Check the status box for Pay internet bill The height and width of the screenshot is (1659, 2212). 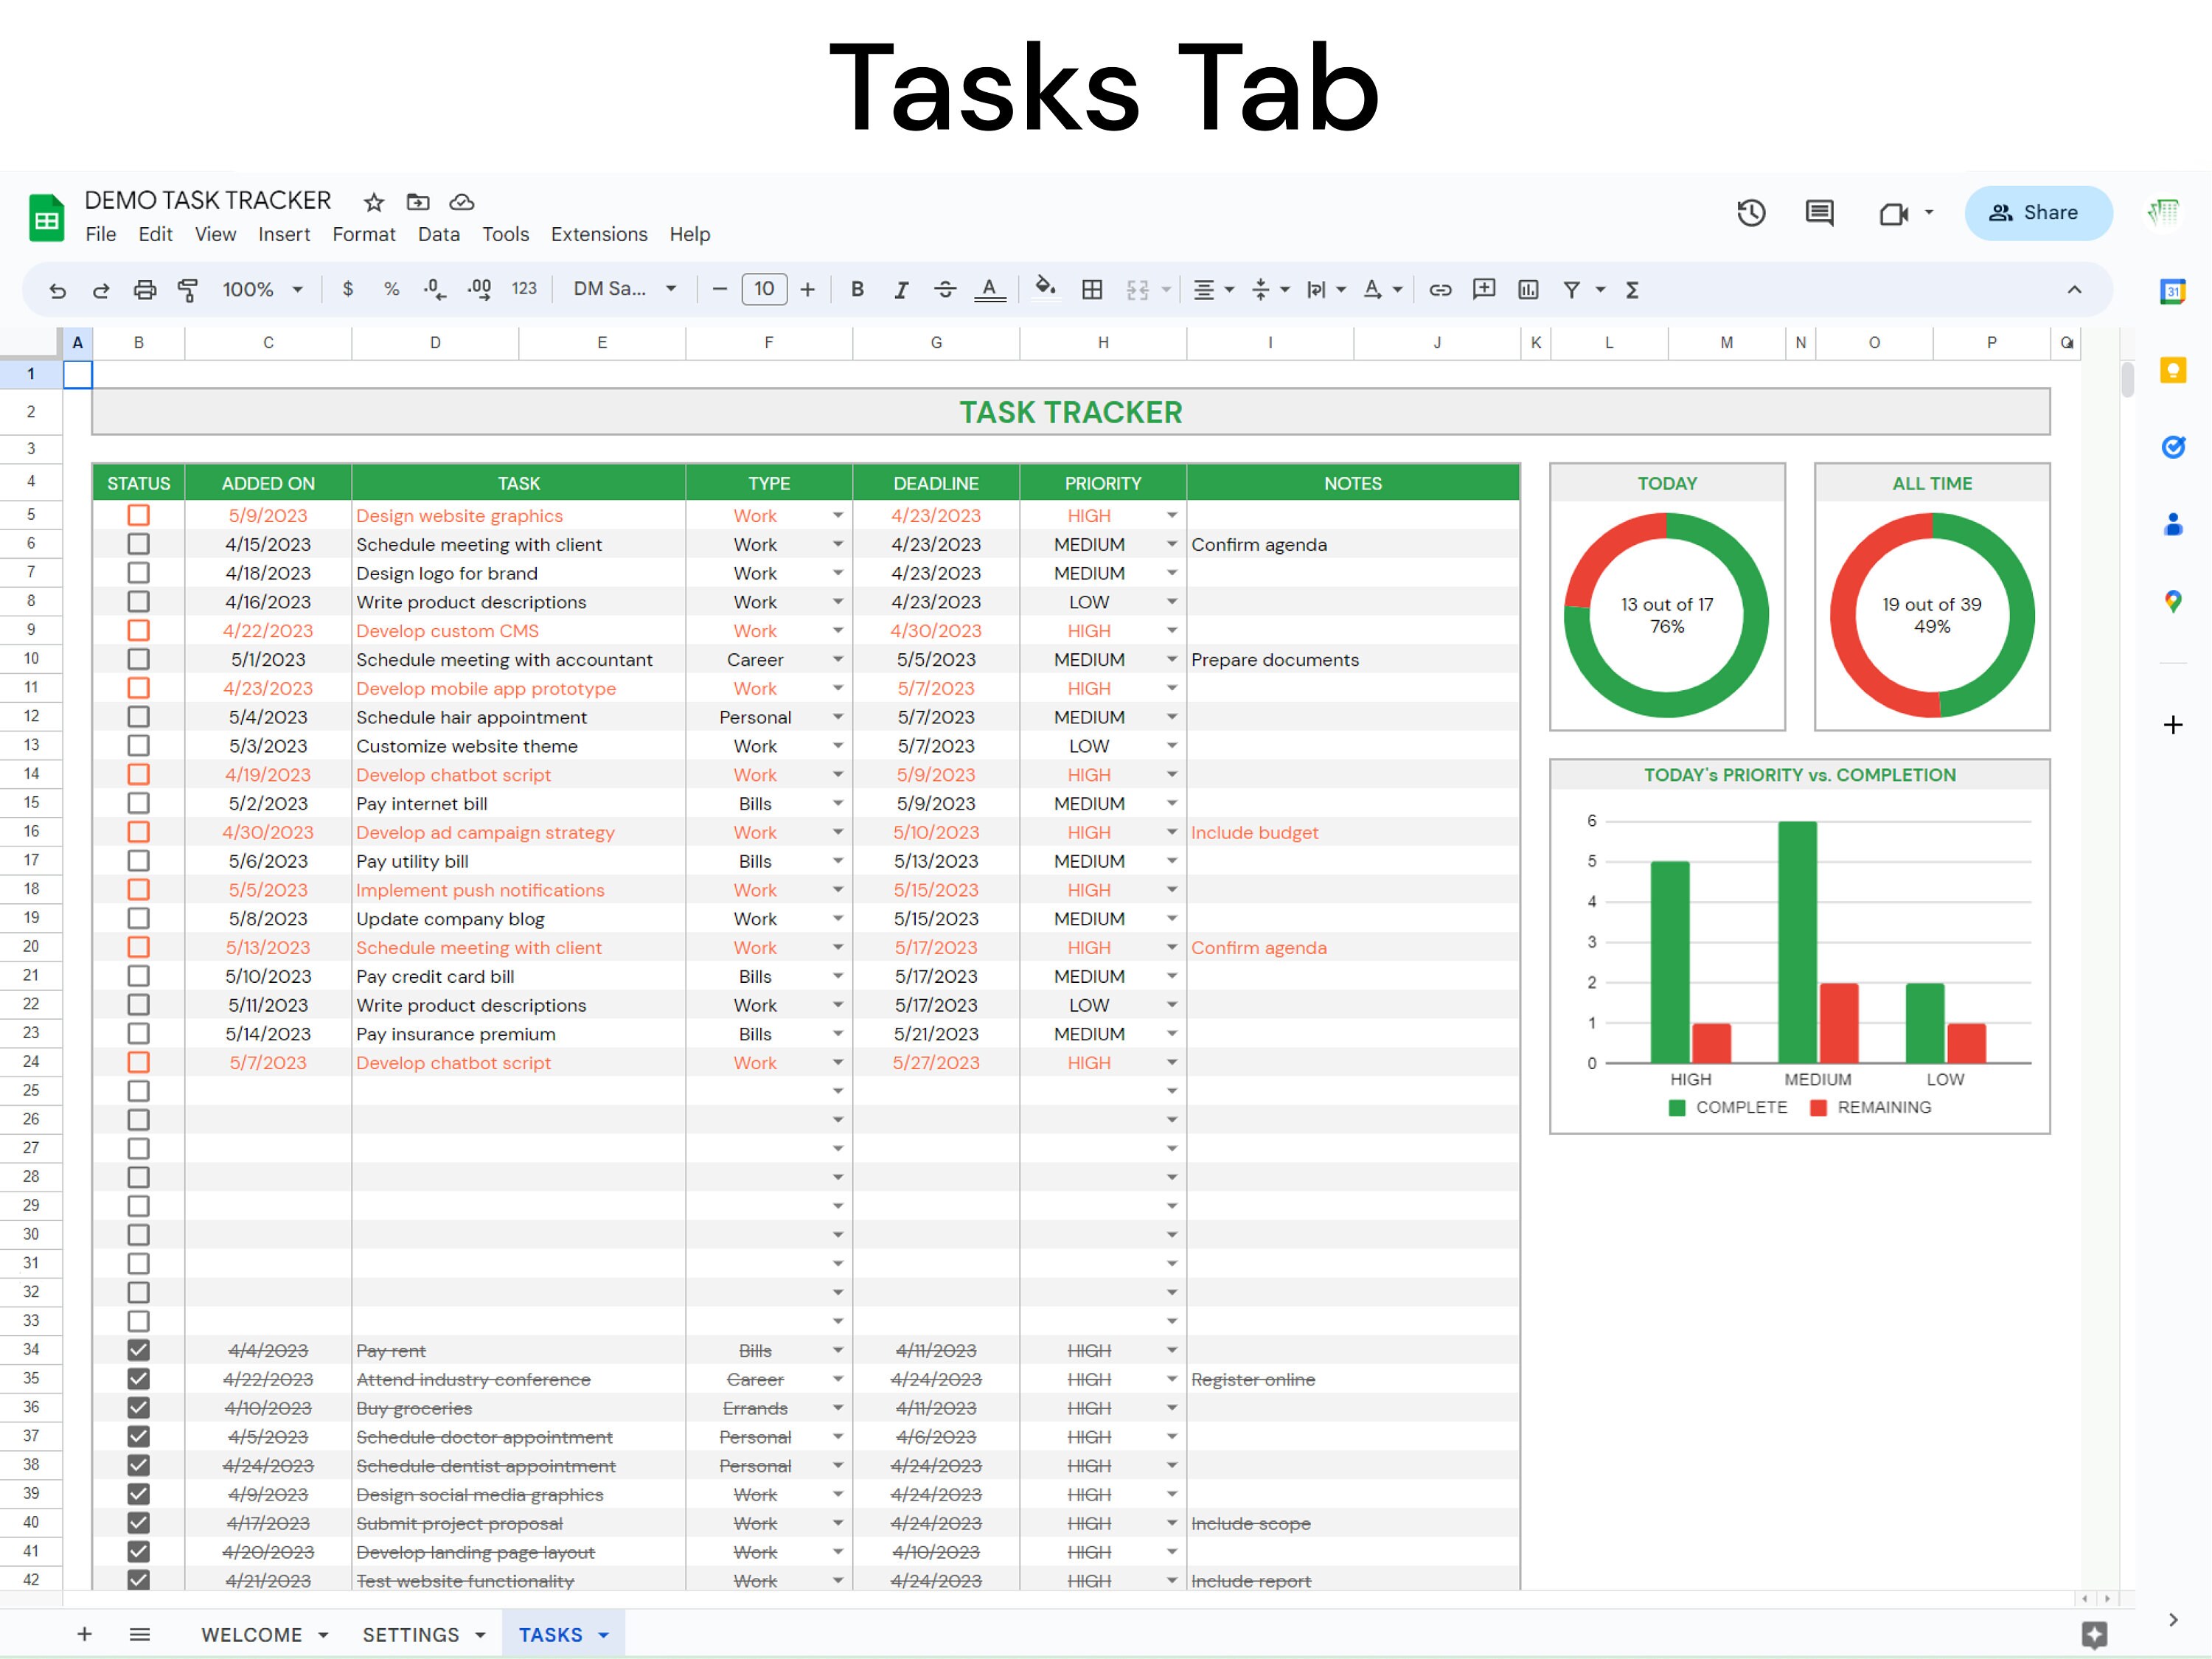click(x=139, y=803)
